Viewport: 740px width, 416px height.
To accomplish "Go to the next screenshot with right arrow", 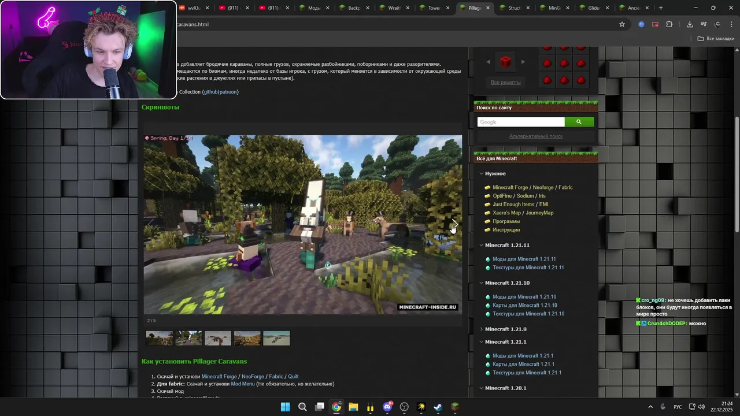I will pyautogui.click(x=454, y=224).
